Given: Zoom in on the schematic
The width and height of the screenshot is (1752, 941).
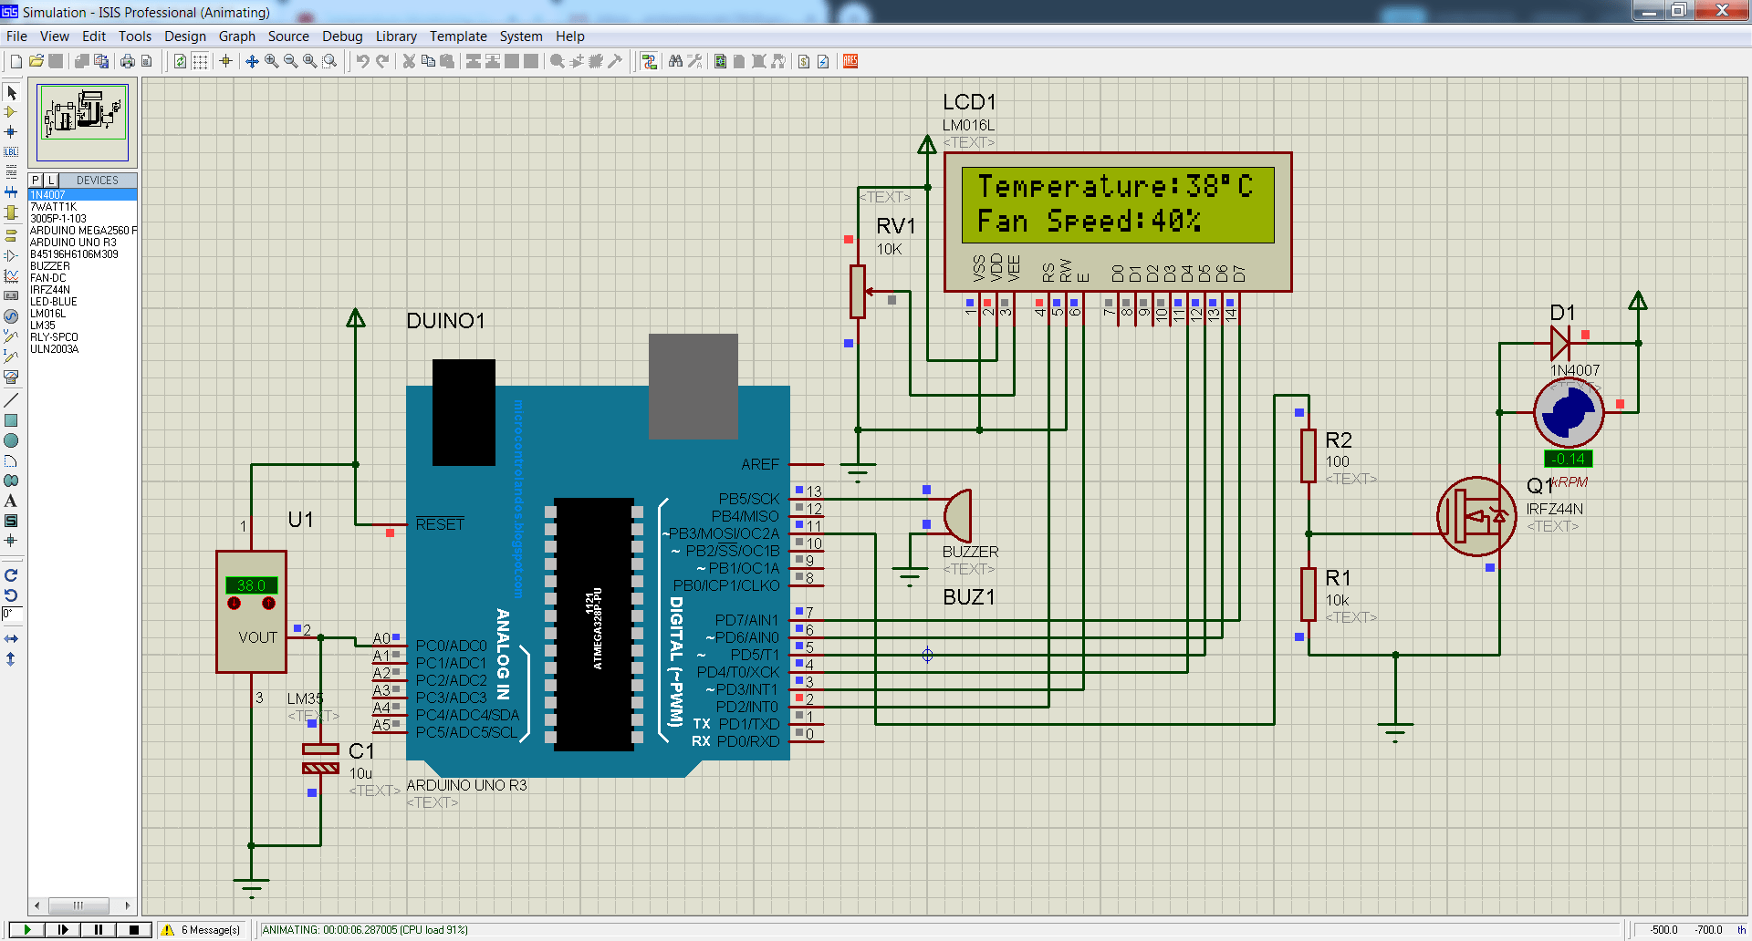Looking at the screenshot, I should pos(270,61).
